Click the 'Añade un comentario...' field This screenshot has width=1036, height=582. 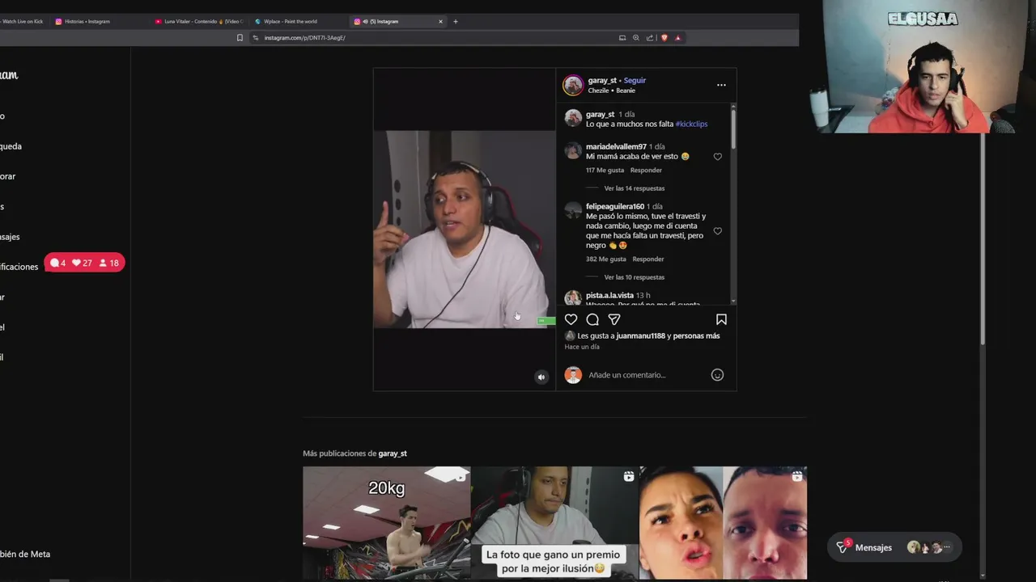tap(645, 375)
